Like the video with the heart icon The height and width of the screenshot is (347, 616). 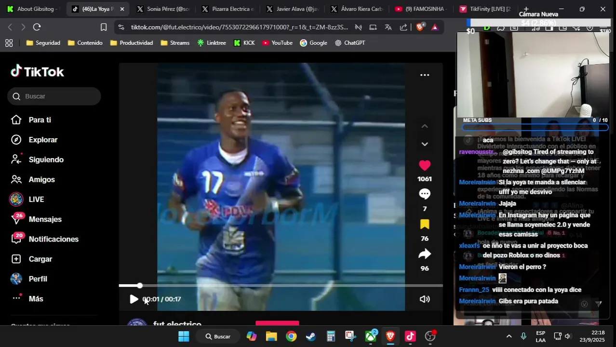(425, 165)
